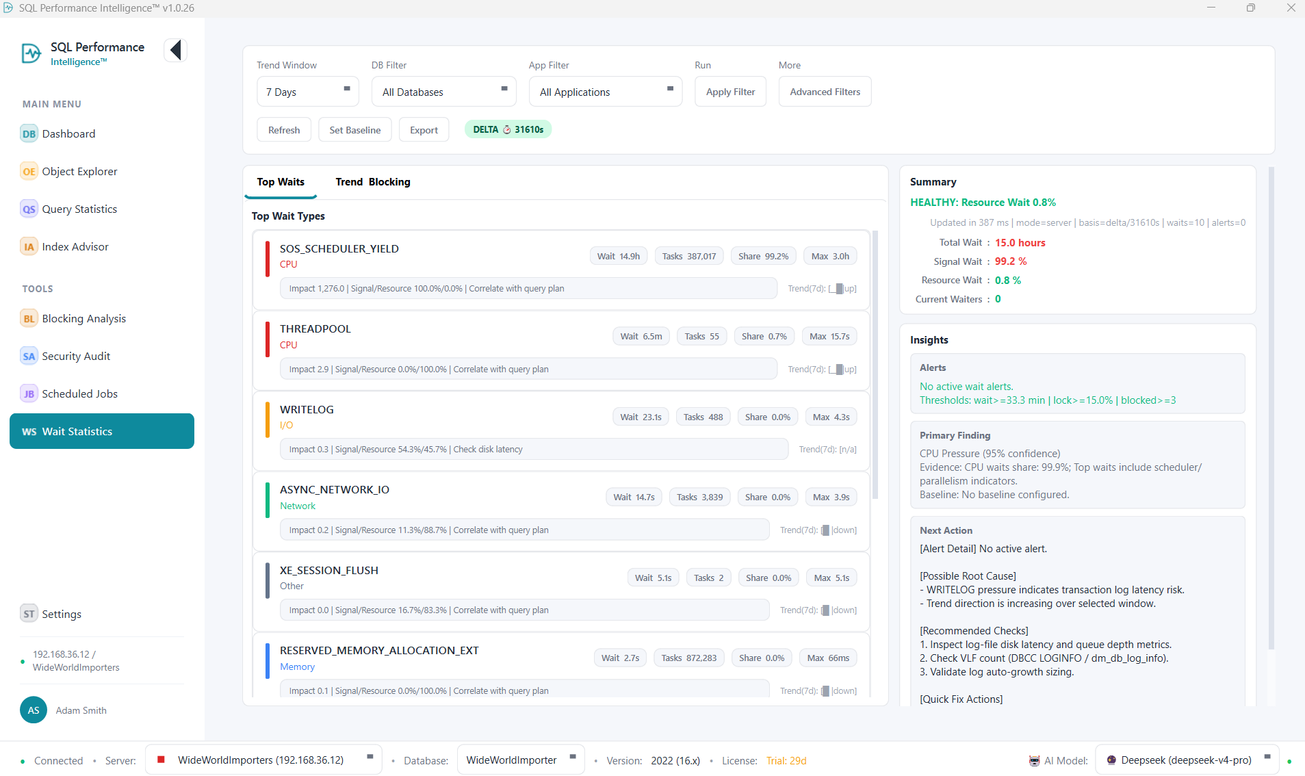Click the wait list vertical scrollbar
Viewport: 1305px width, 776px height.
click(x=875, y=365)
